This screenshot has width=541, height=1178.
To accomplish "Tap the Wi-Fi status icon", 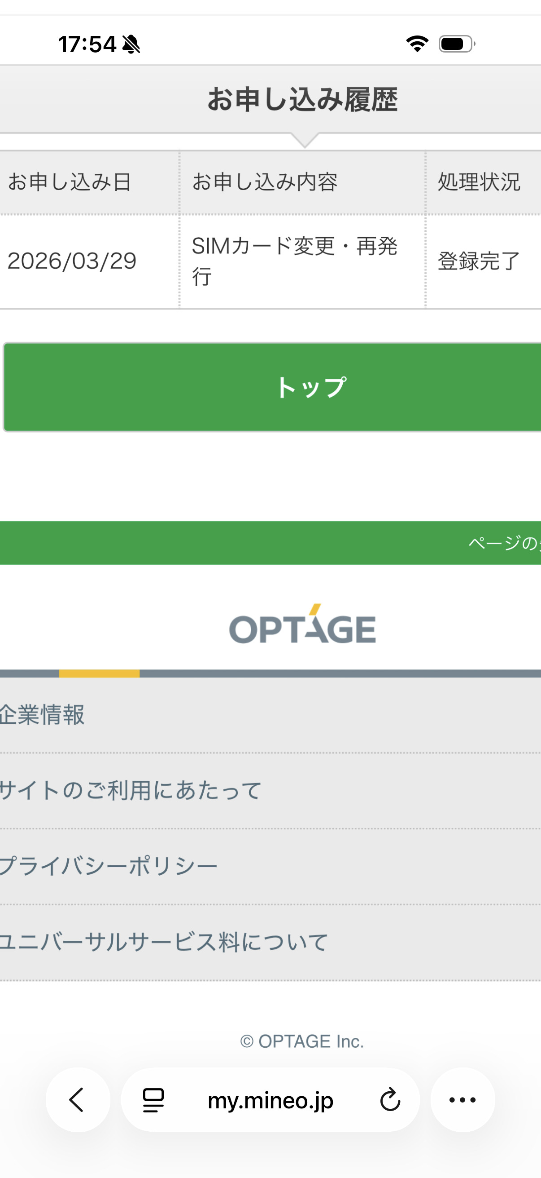I will pos(417,44).
